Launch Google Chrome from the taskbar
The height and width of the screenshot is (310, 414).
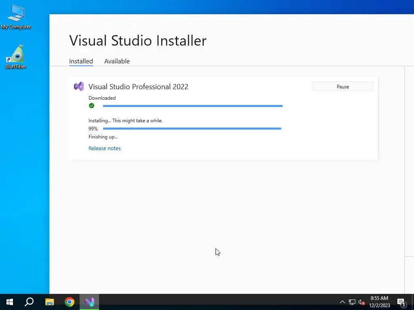70,302
